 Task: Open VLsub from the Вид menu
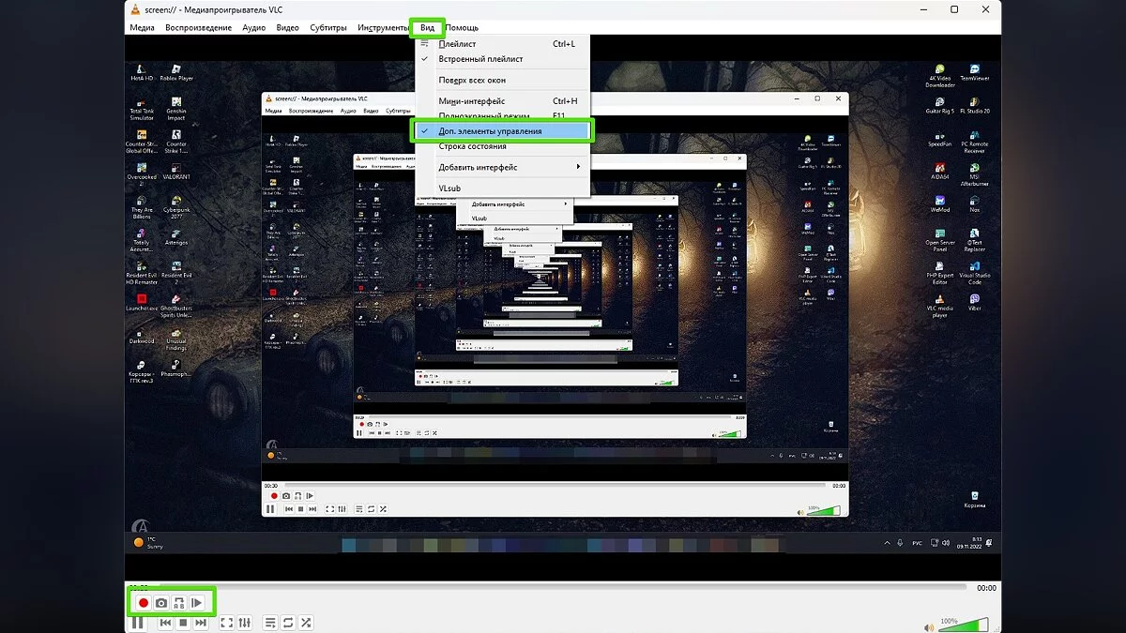point(502,188)
